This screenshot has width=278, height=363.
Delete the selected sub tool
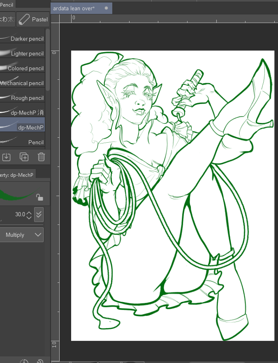[41, 157]
